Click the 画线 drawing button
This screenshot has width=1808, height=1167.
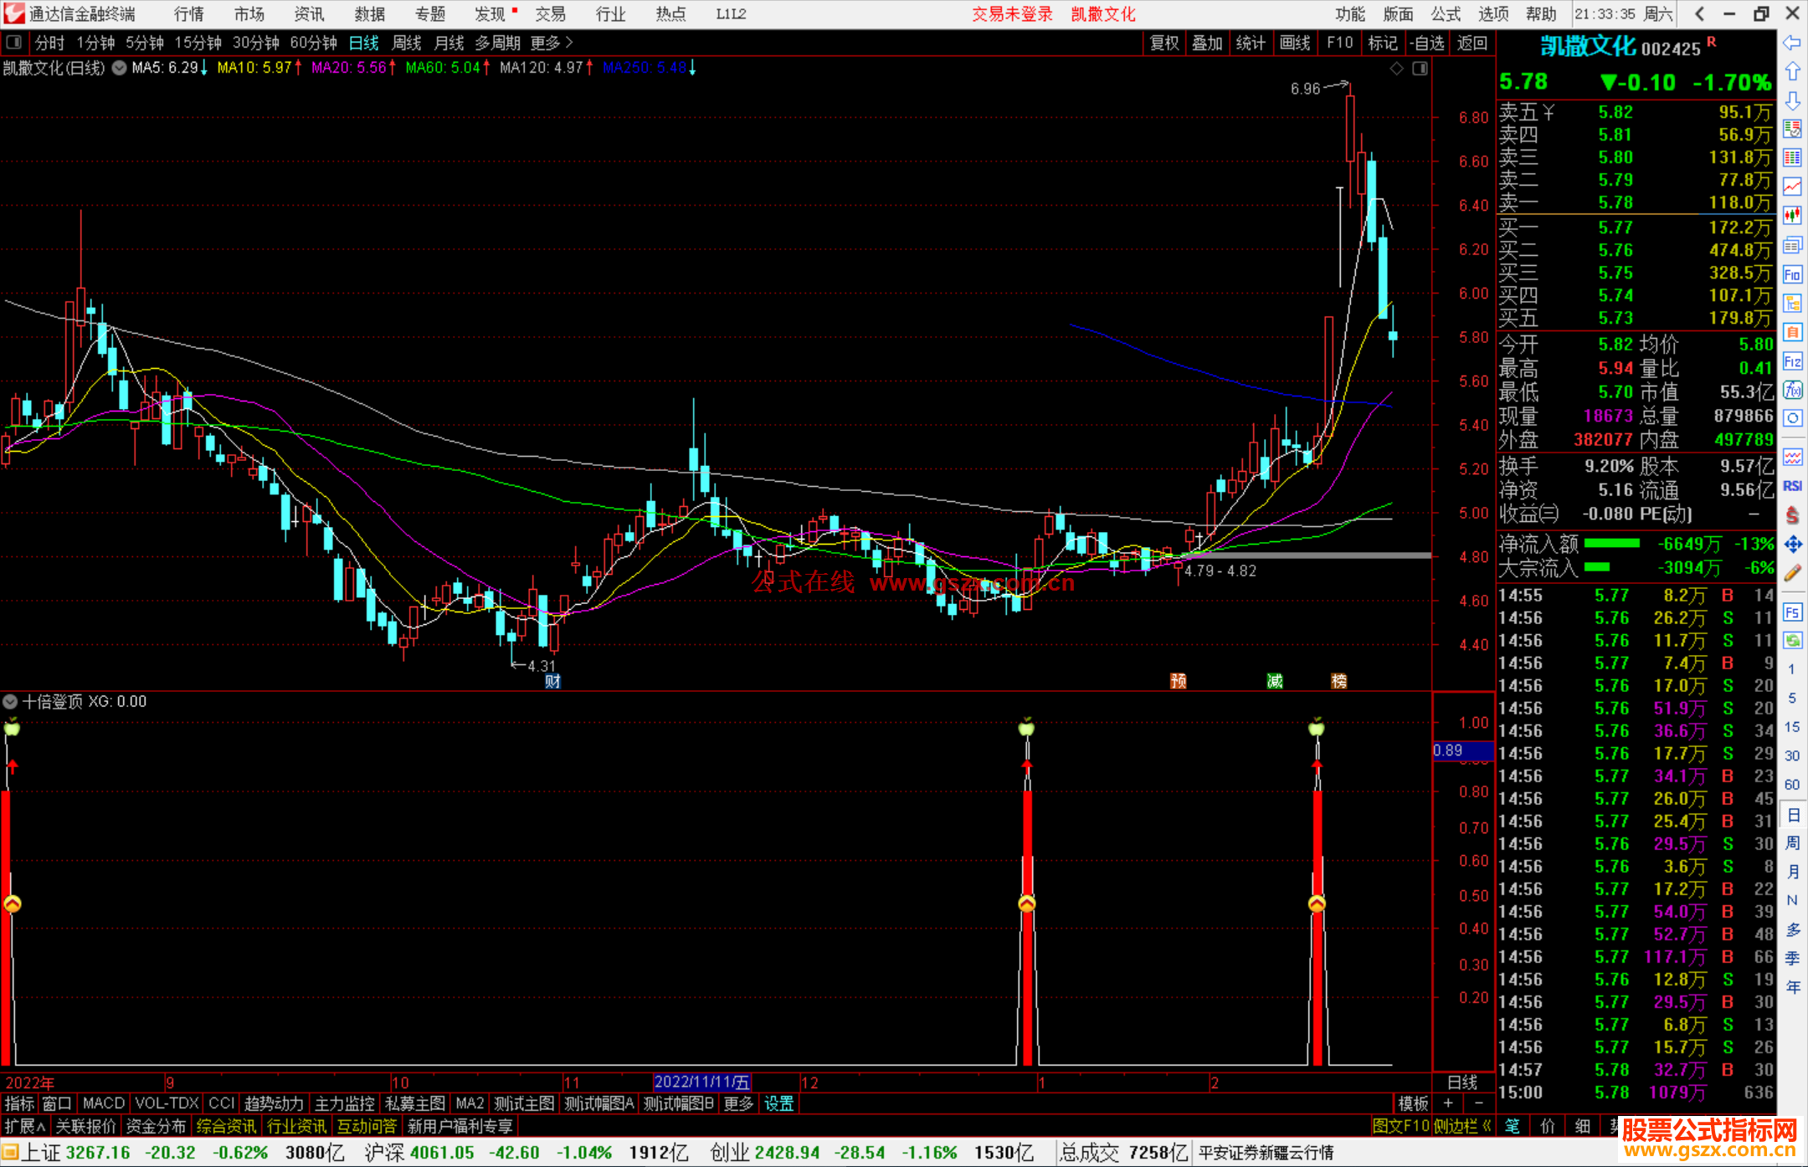(1295, 43)
